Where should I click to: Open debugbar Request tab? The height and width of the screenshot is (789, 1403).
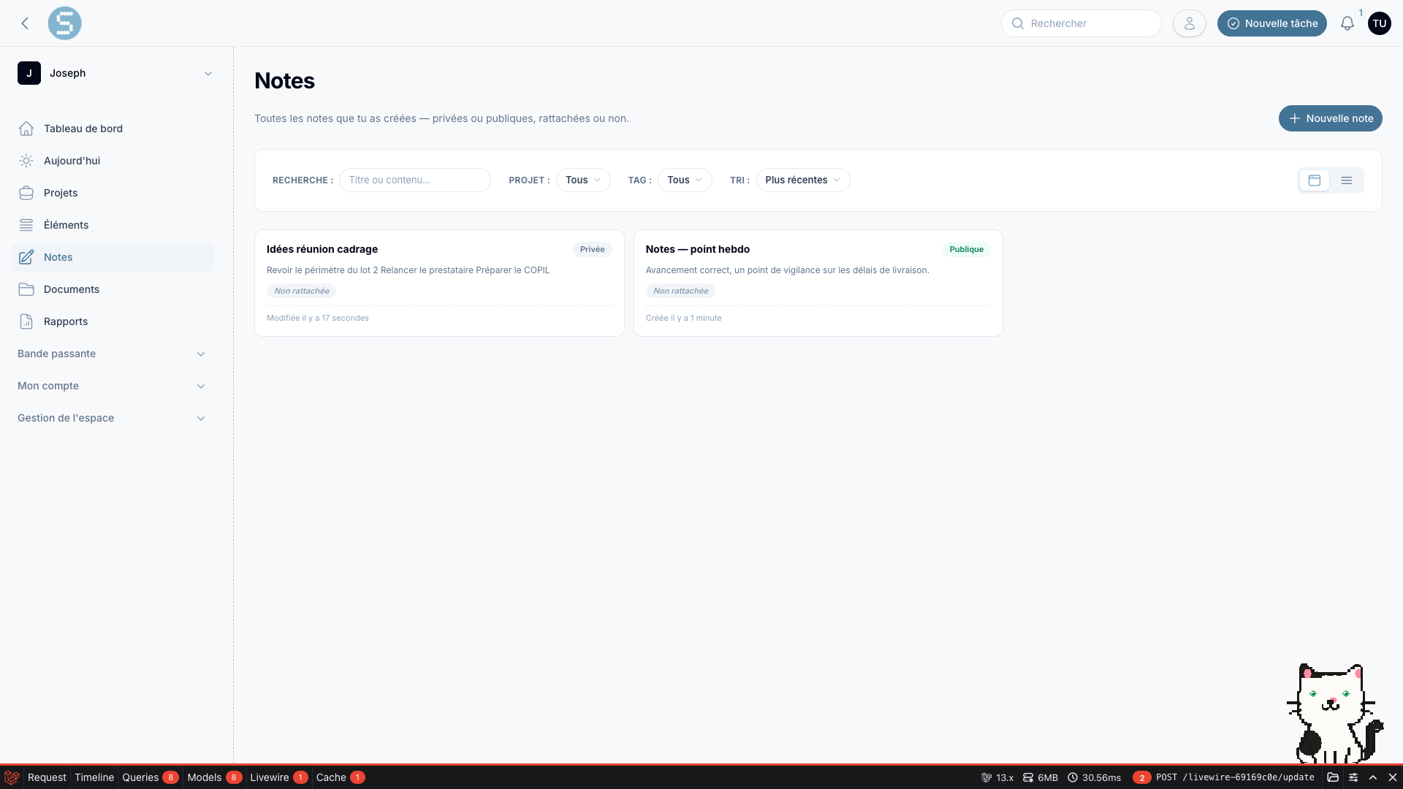click(x=47, y=777)
